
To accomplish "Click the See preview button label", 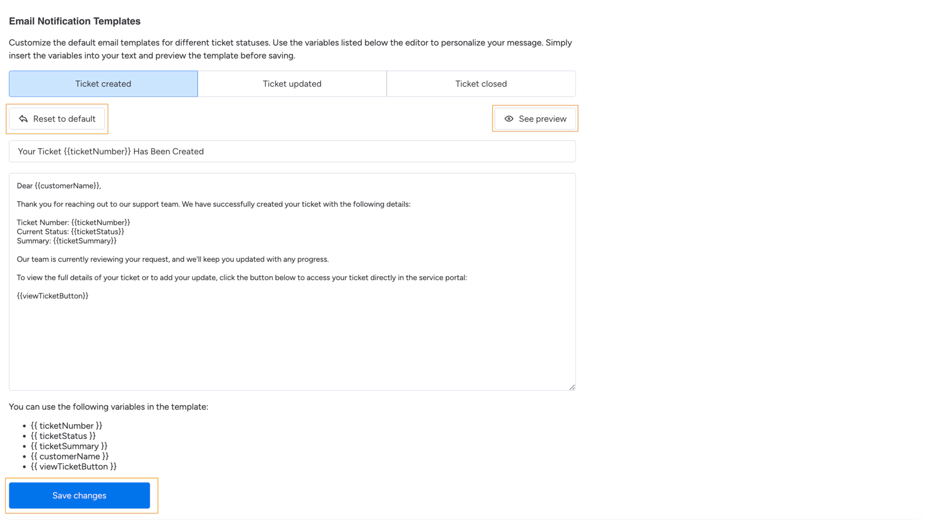I will (542, 119).
